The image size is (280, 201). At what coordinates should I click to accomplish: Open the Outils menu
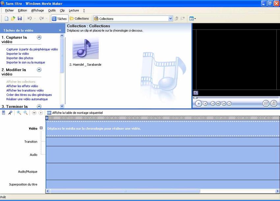point(52,10)
